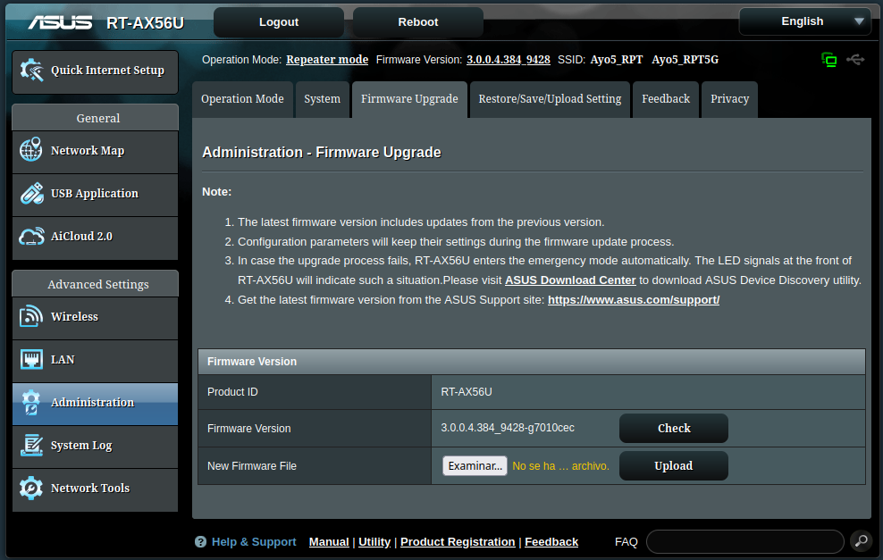The image size is (883, 560).
Task: Open the Manual link in footer
Action: click(x=329, y=542)
